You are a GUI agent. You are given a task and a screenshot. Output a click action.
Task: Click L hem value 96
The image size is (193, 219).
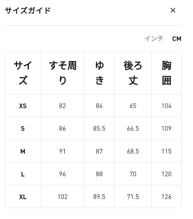[x=62, y=174]
